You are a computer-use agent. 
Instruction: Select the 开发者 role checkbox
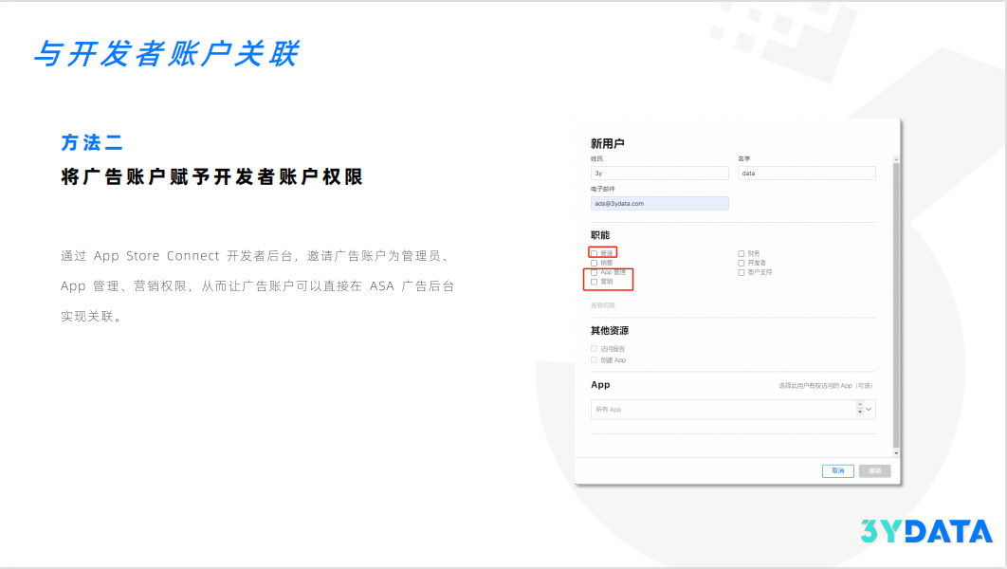[x=742, y=263]
